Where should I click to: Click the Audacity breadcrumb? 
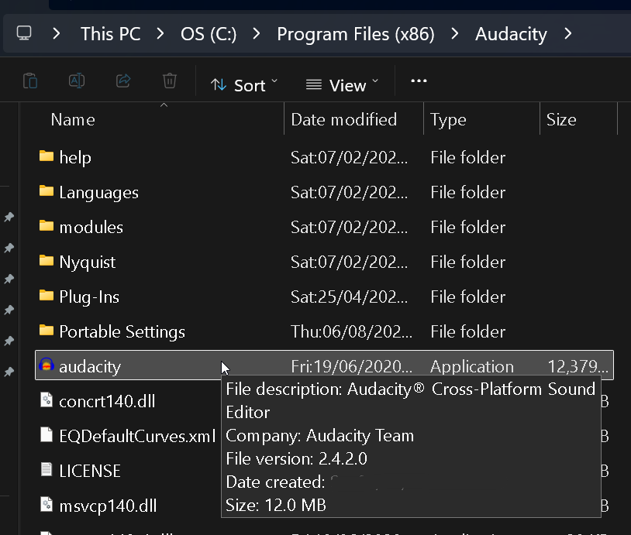(x=511, y=34)
